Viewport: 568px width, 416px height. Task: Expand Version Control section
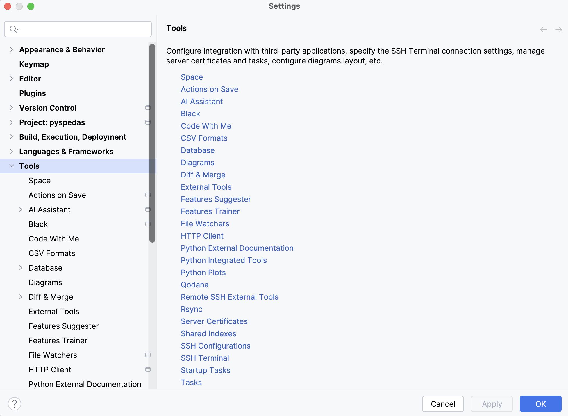coord(11,108)
